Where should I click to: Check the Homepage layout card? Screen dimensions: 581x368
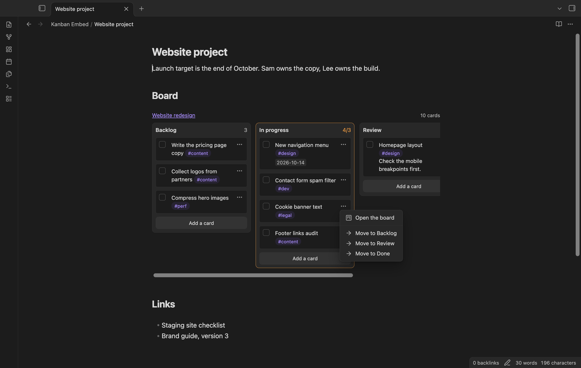pyautogui.click(x=370, y=144)
